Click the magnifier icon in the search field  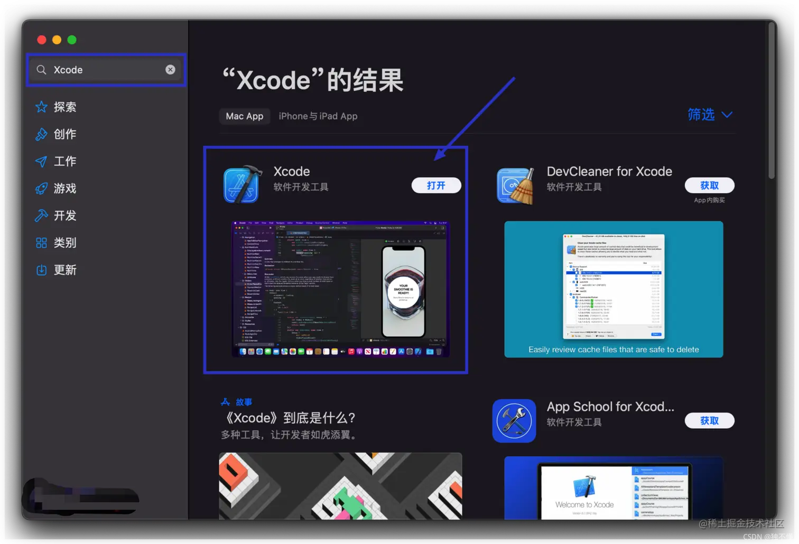coord(41,70)
